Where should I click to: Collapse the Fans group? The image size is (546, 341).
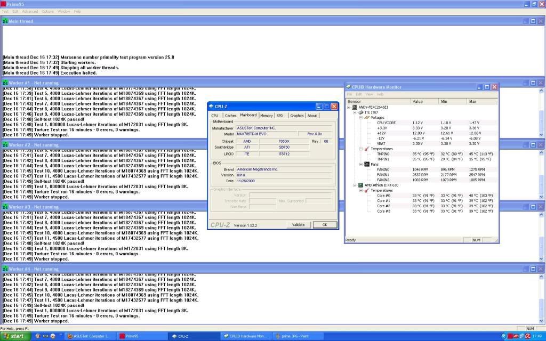pyautogui.click(x=361, y=164)
